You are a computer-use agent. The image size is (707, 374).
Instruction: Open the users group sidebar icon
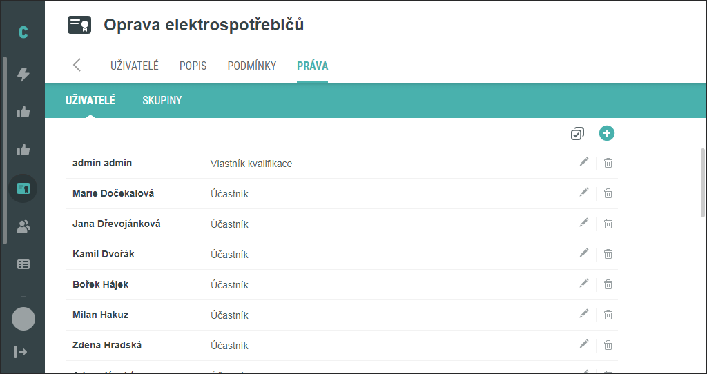pyautogui.click(x=23, y=226)
